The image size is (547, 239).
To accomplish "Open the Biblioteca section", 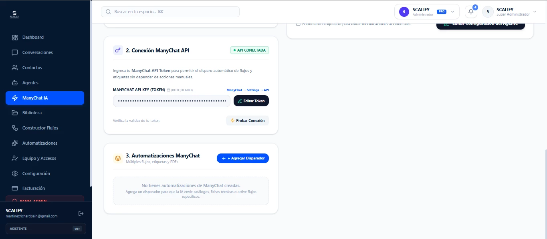I will 45,113.
